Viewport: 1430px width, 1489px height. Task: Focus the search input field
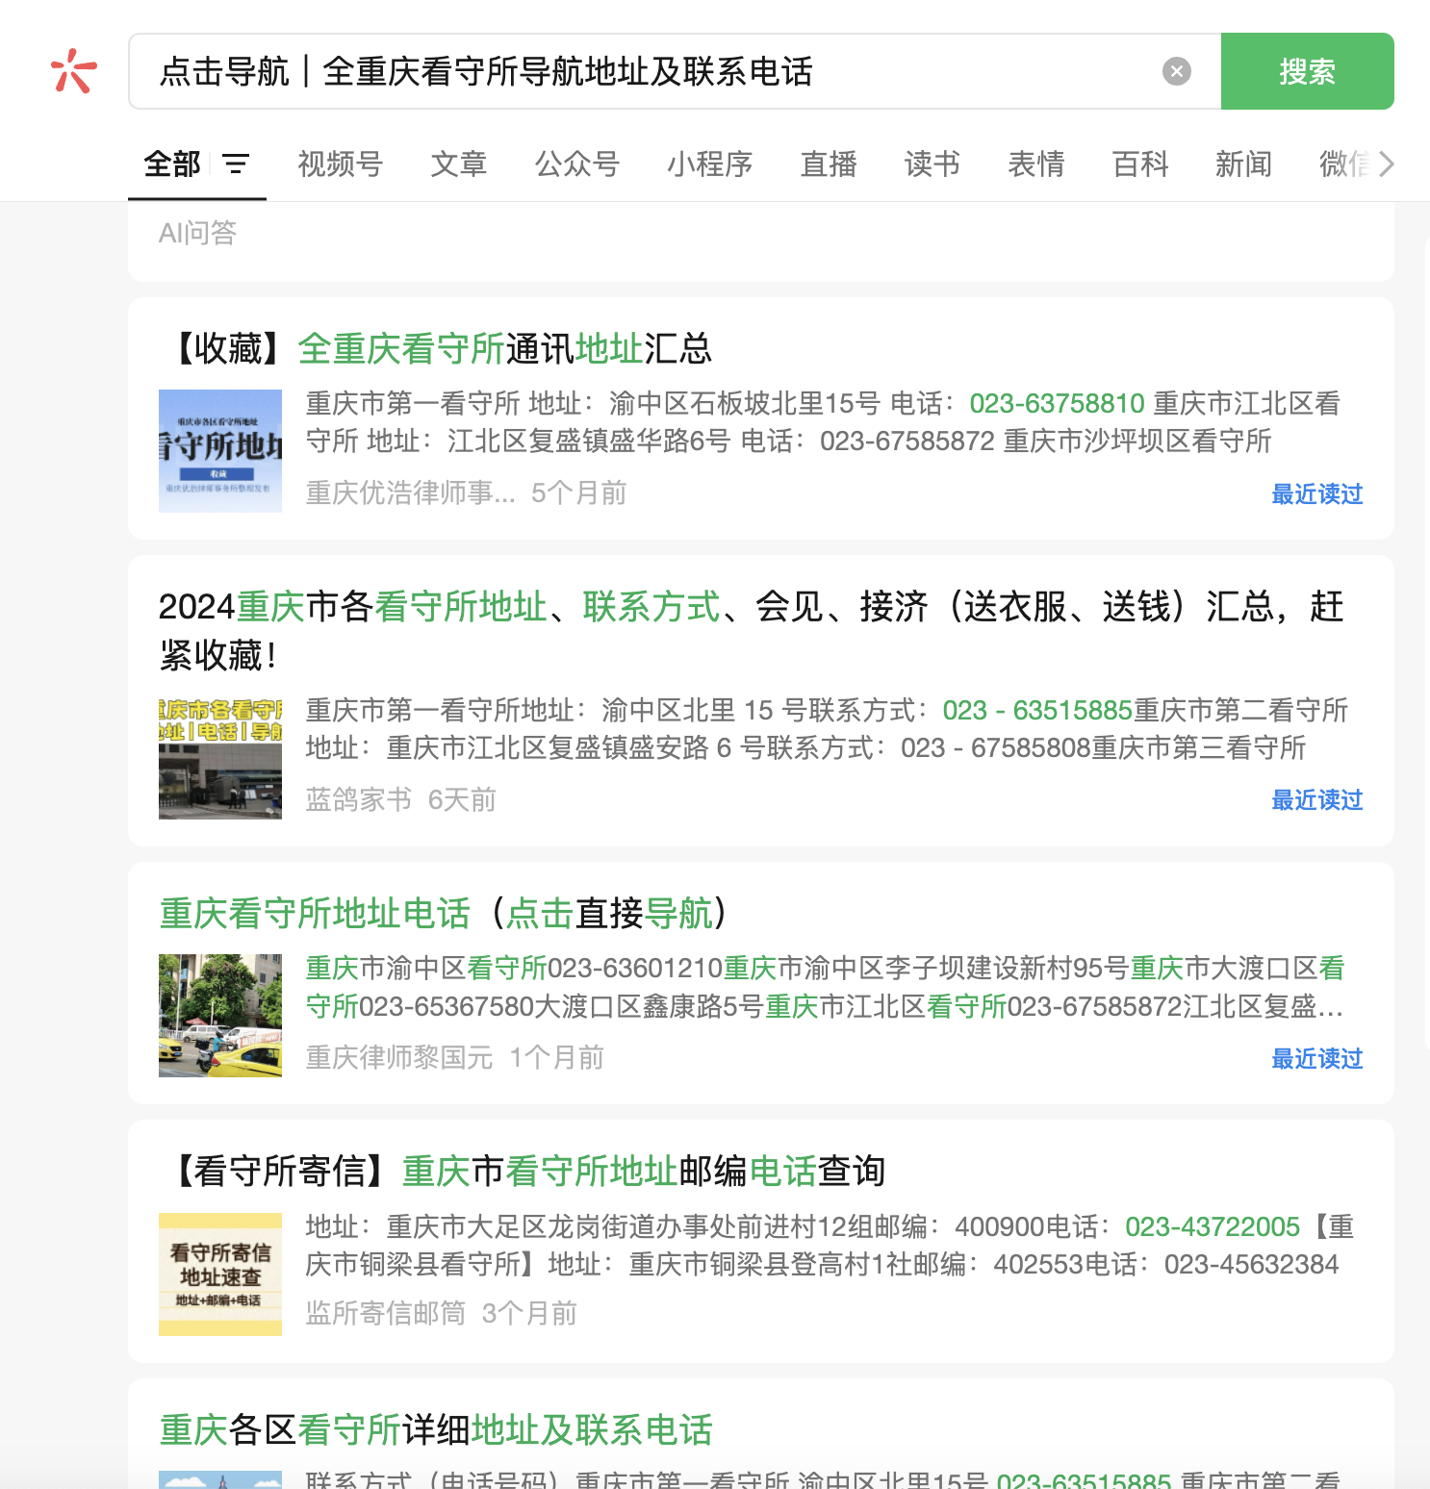674,71
